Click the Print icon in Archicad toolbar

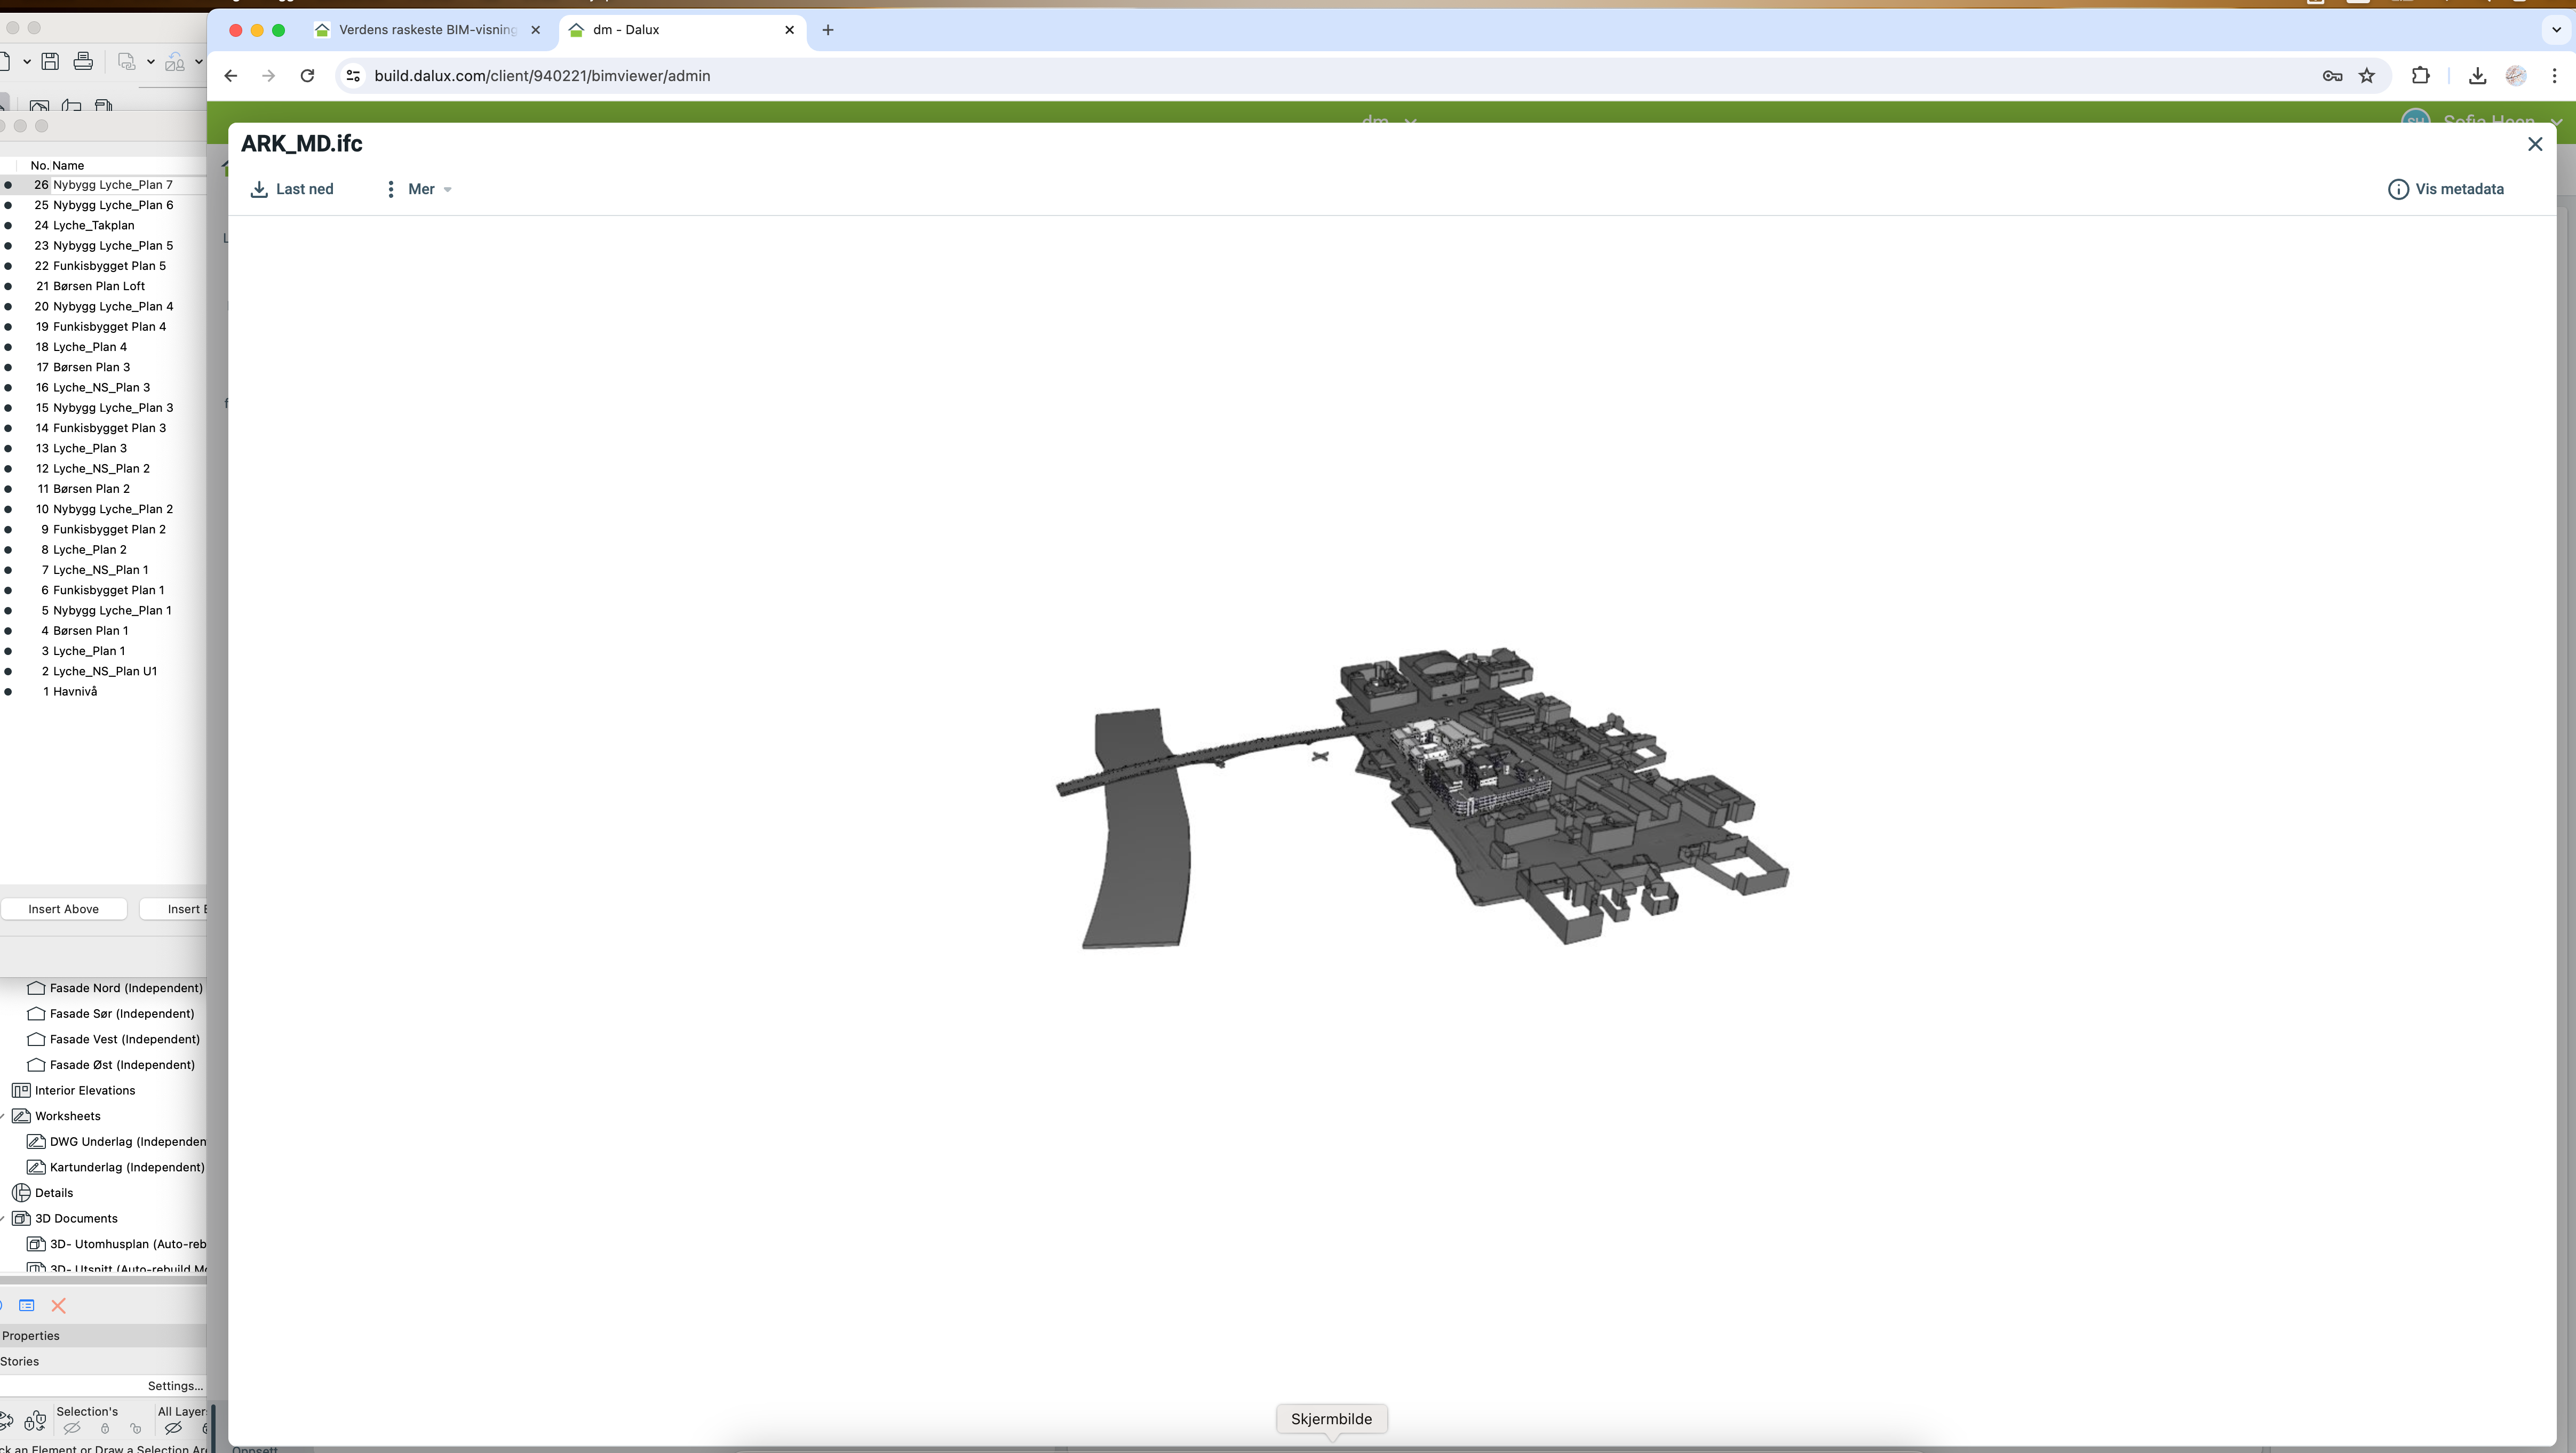[83, 62]
